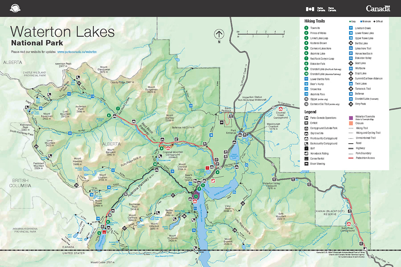Choose the Backcountry Campground legend icon

click(x=306, y=143)
